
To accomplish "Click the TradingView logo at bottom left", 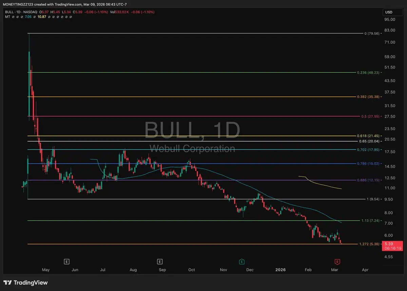I will [25, 283].
